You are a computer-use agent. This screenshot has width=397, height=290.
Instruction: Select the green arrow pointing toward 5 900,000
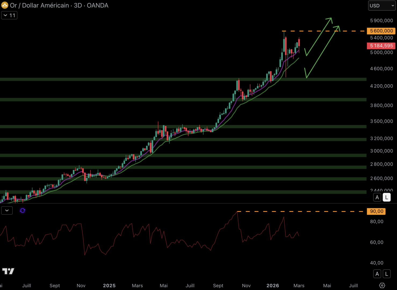coord(319,36)
